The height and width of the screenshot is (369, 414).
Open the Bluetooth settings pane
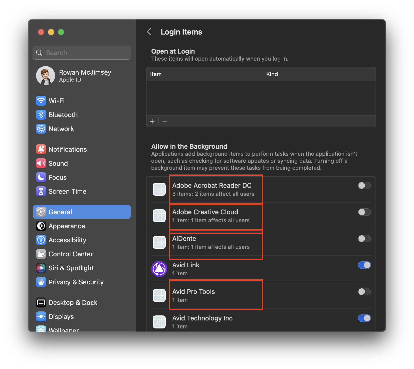82,115
